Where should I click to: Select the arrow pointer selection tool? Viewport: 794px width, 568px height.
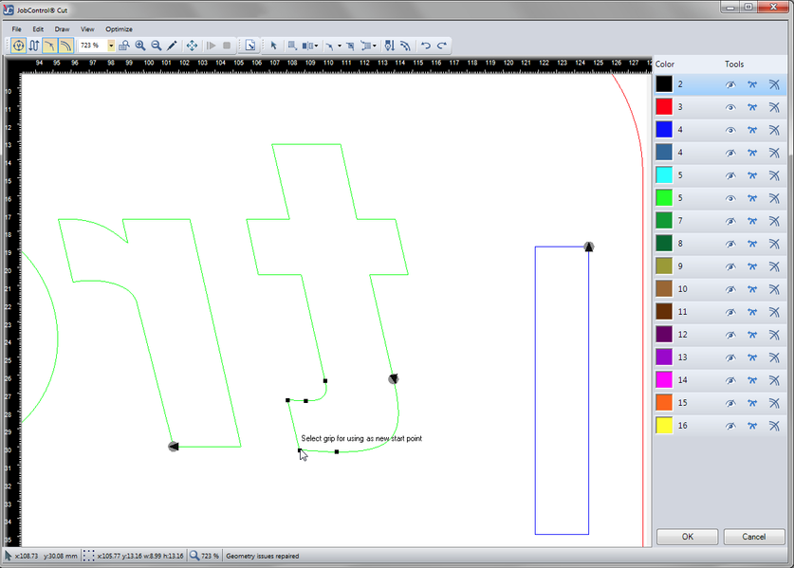coord(274,46)
